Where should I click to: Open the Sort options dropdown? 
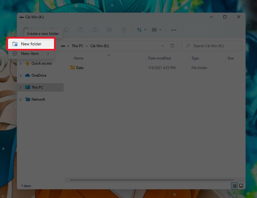(x=141, y=30)
